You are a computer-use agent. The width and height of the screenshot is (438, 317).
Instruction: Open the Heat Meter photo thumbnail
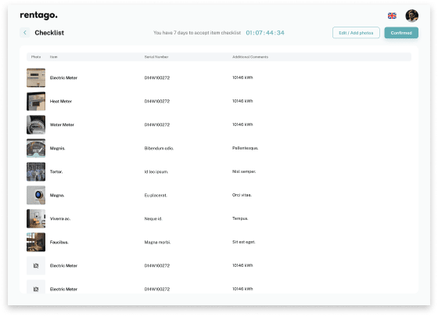tap(36, 101)
